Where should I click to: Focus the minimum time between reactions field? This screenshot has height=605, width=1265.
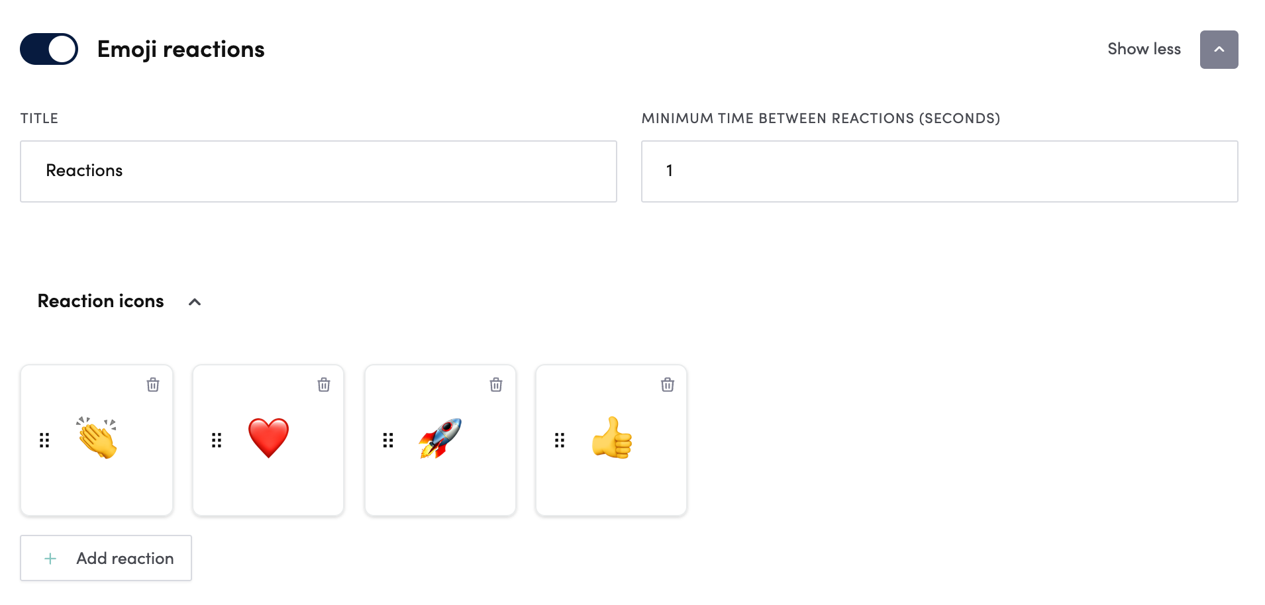[939, 171]
